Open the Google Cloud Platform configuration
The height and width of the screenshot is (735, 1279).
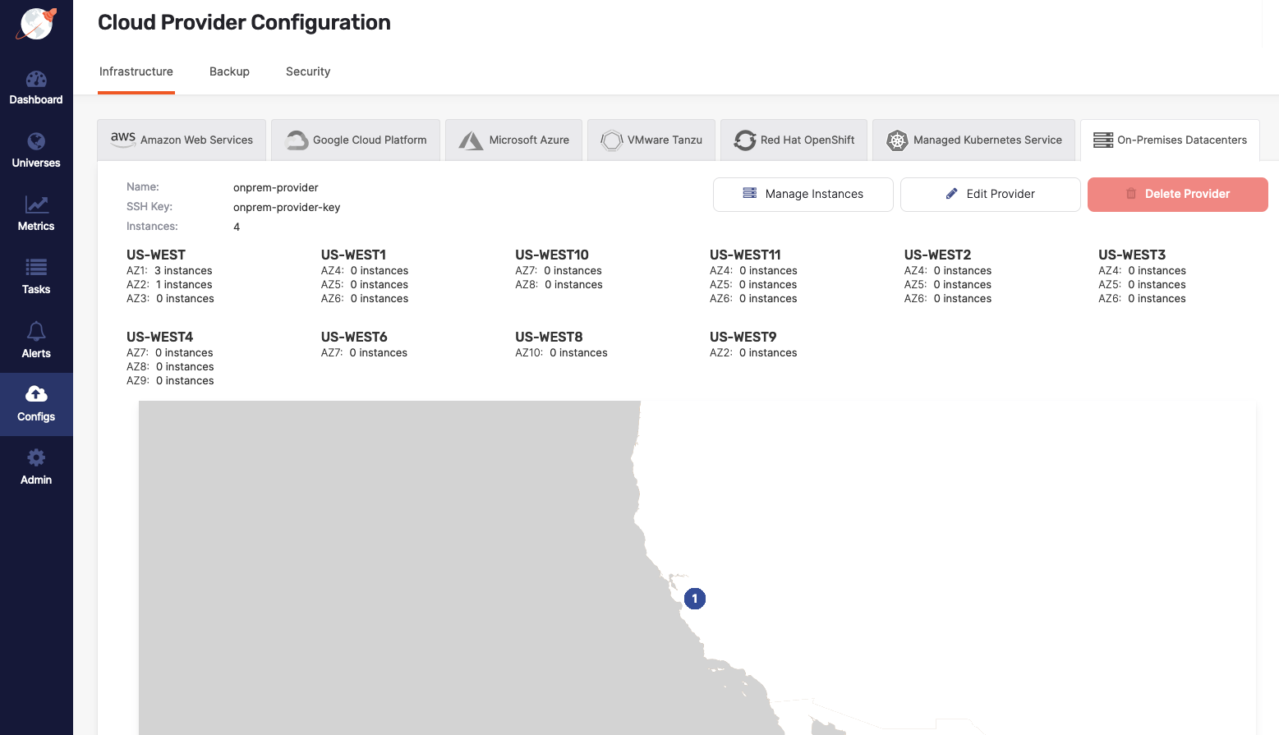click(355, 140)
